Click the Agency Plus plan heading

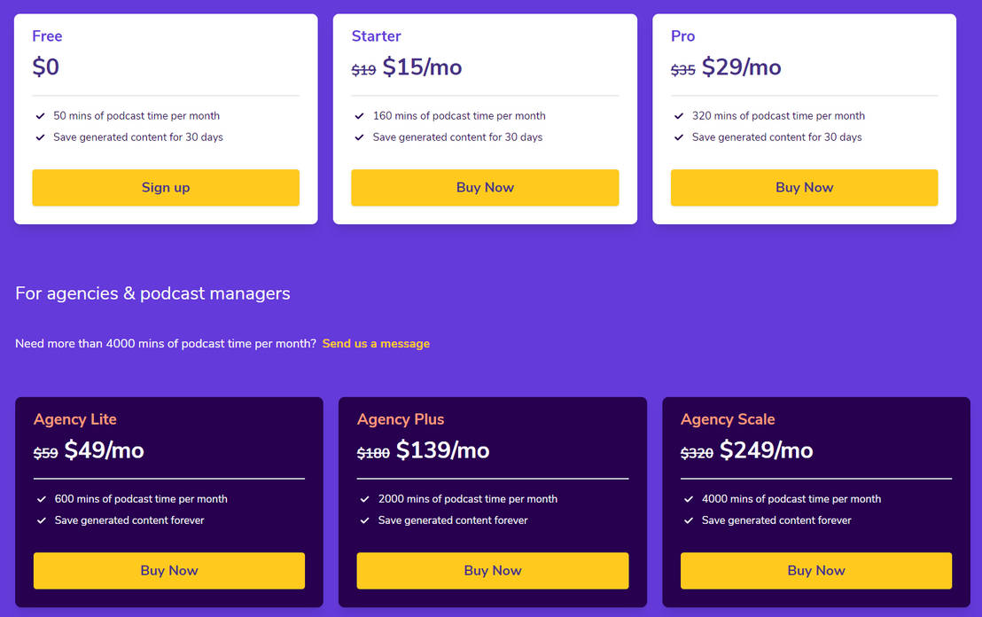tap(401, 418)
